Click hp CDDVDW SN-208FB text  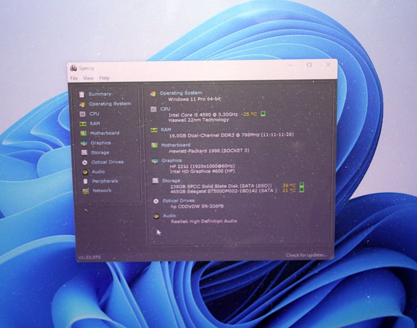pyautogui.click(x=197, y=206)
